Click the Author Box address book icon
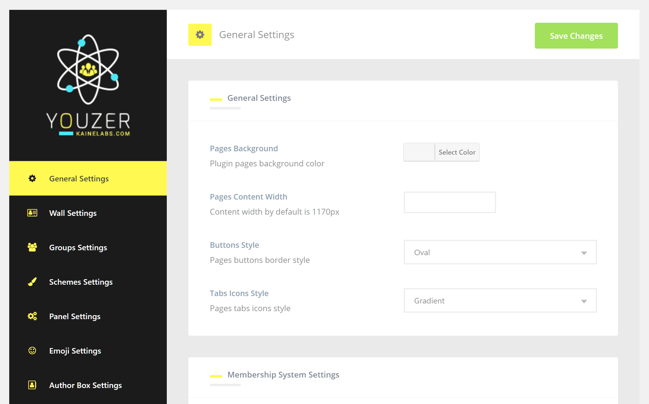Screen dimensions: 649x404 [x=32, y=385]
